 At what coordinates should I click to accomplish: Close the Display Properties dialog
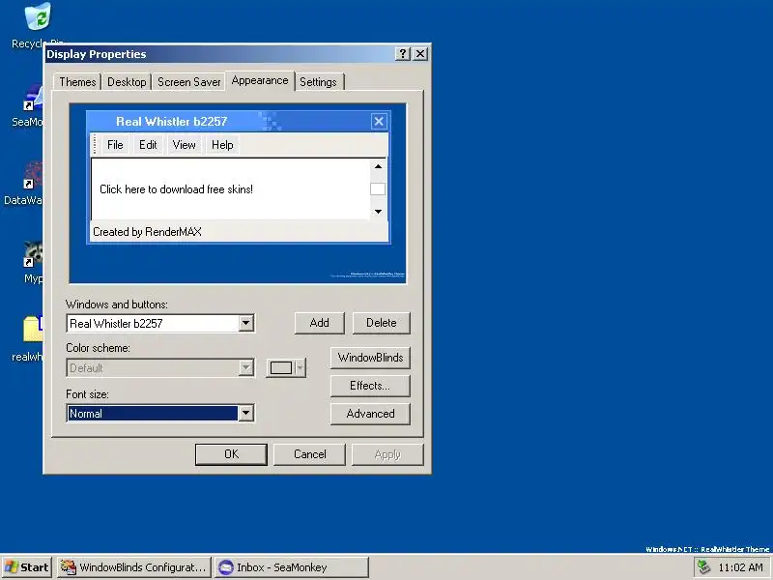point(420,54)
